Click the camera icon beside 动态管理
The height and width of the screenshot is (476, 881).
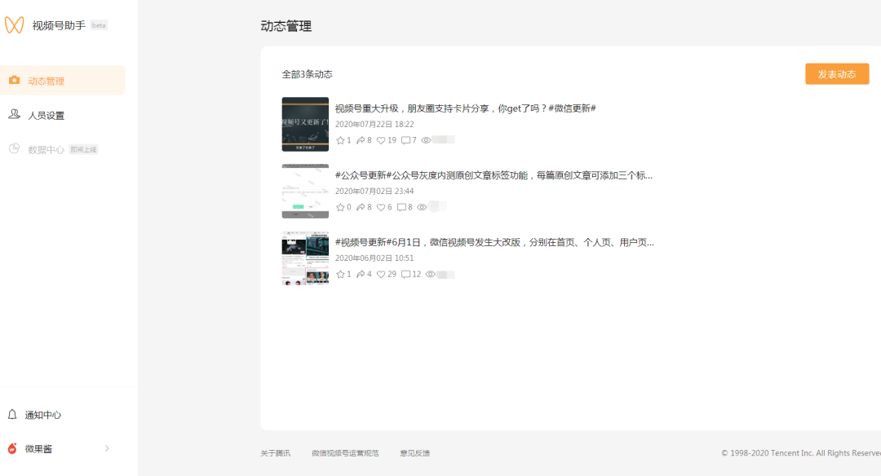click(13, 80)
